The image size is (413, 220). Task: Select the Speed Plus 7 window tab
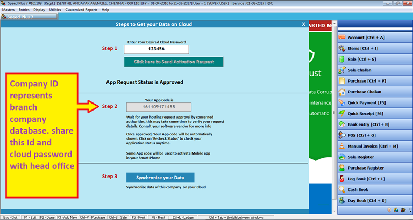[x=29, y=17]
